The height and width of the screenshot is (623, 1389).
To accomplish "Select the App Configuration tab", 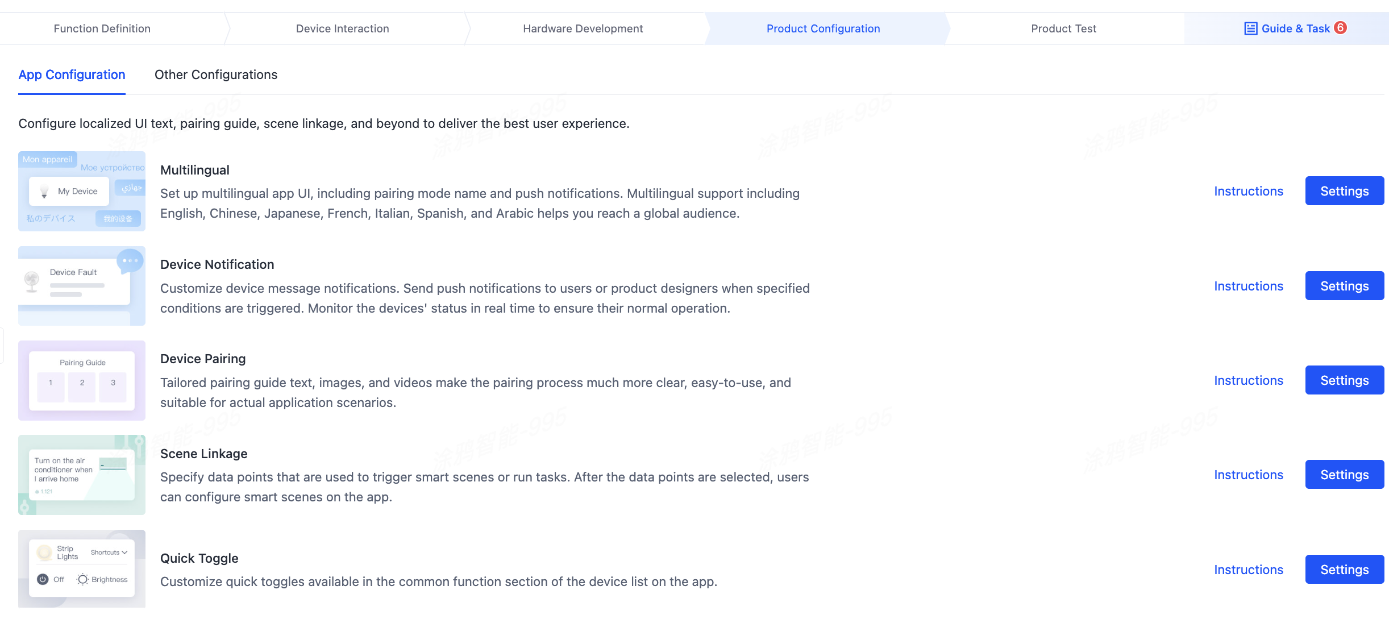I will [x=72, y=74].
